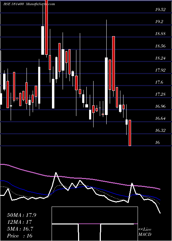Click the 12MA : 17 readout
The image size is (172, 241).
(19, 222)
